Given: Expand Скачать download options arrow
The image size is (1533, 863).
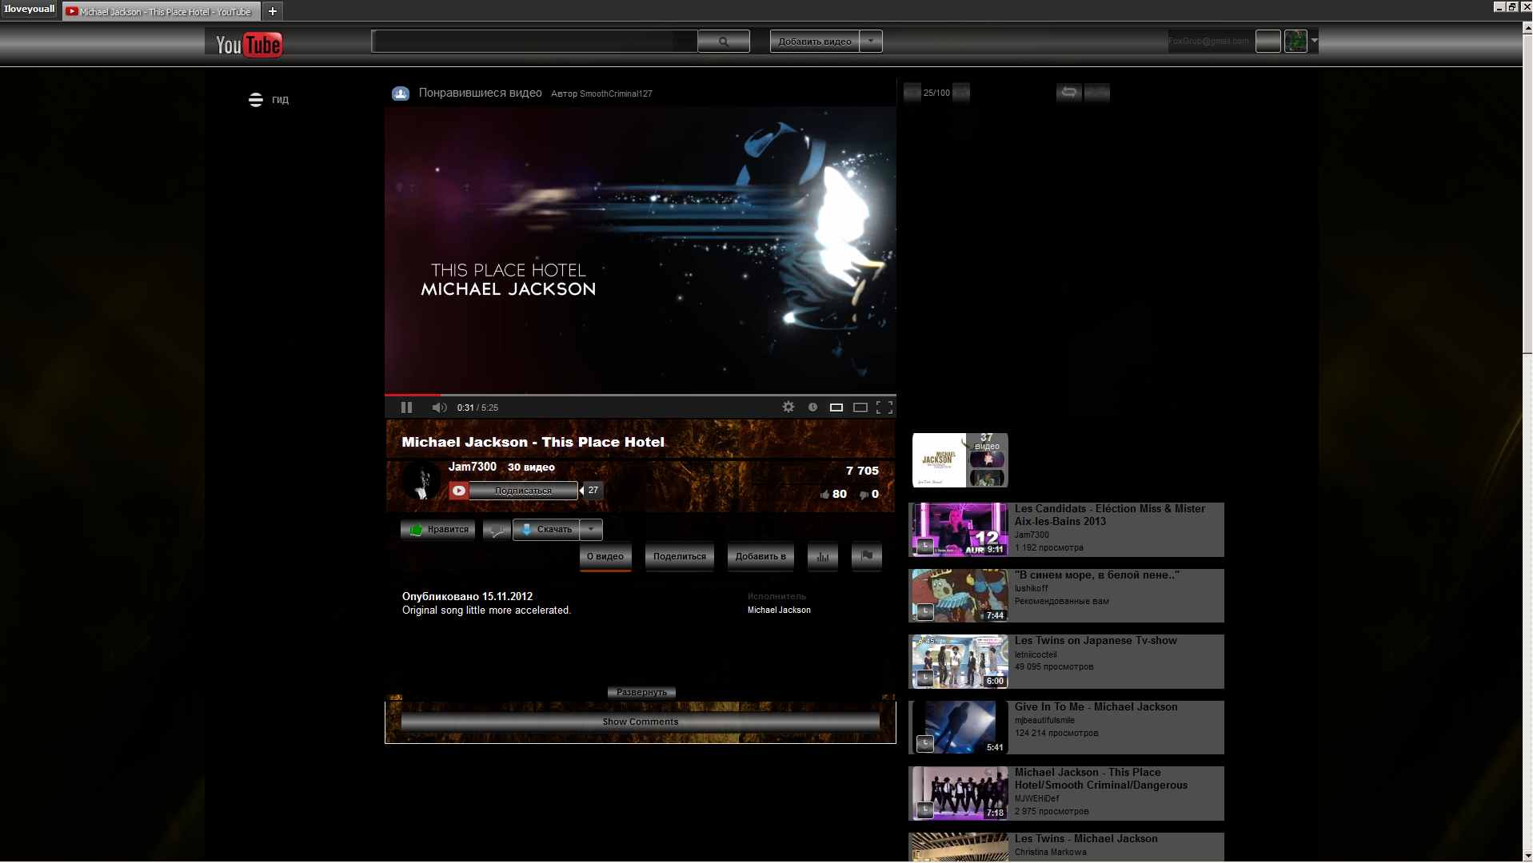Looking at the screenshot, I should coord(591,529).
